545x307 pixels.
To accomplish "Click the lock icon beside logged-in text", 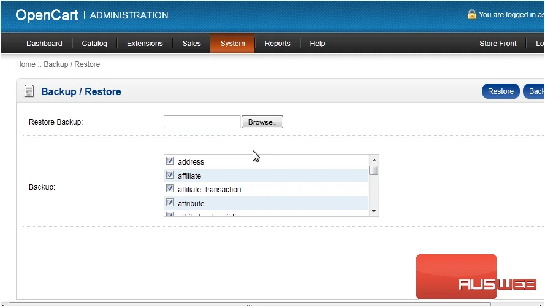I will 471,14.
